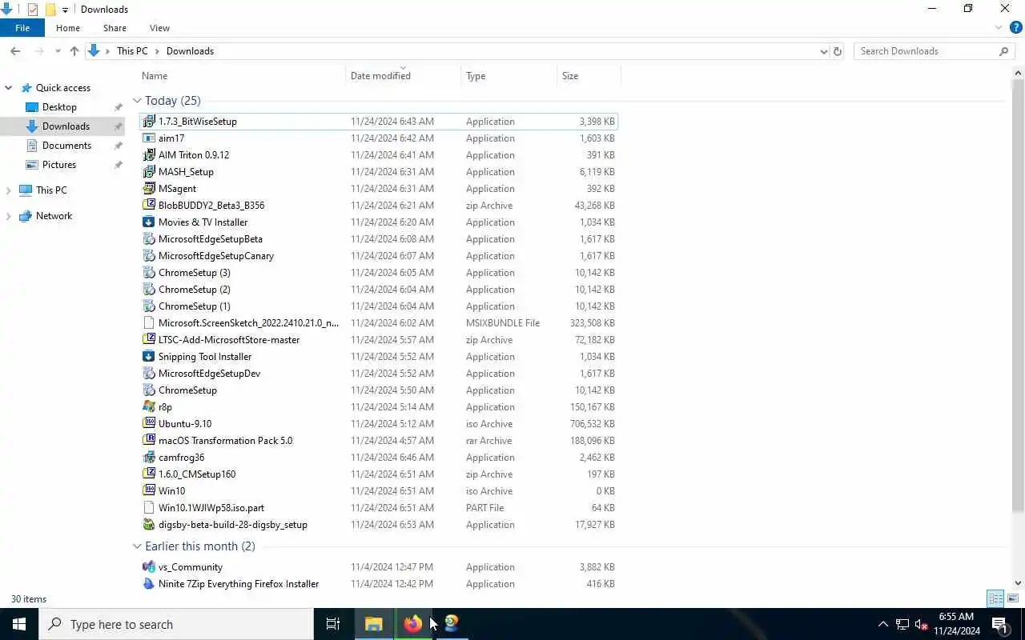
Task: Click the file list vertical scrollbar
Action: tap(1018, 296)
